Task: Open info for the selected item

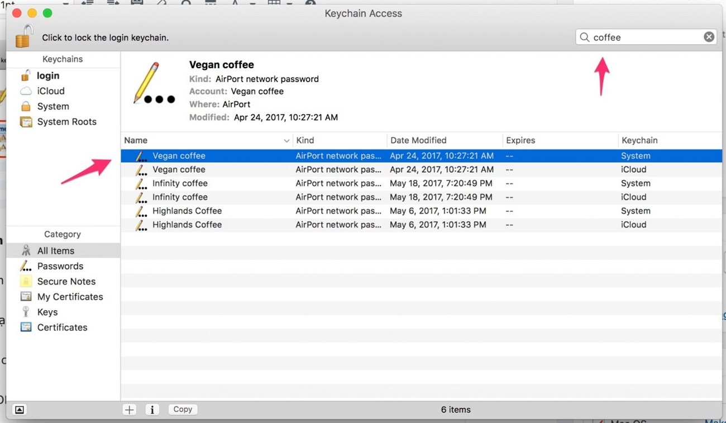Action: click(152, 410)
